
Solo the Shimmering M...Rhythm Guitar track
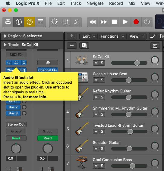[102, 114]
